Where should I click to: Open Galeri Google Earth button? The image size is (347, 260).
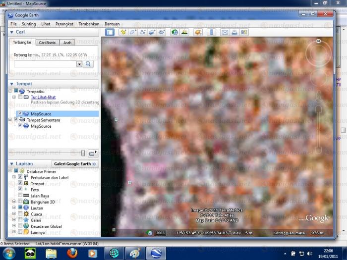pos(75,163)
